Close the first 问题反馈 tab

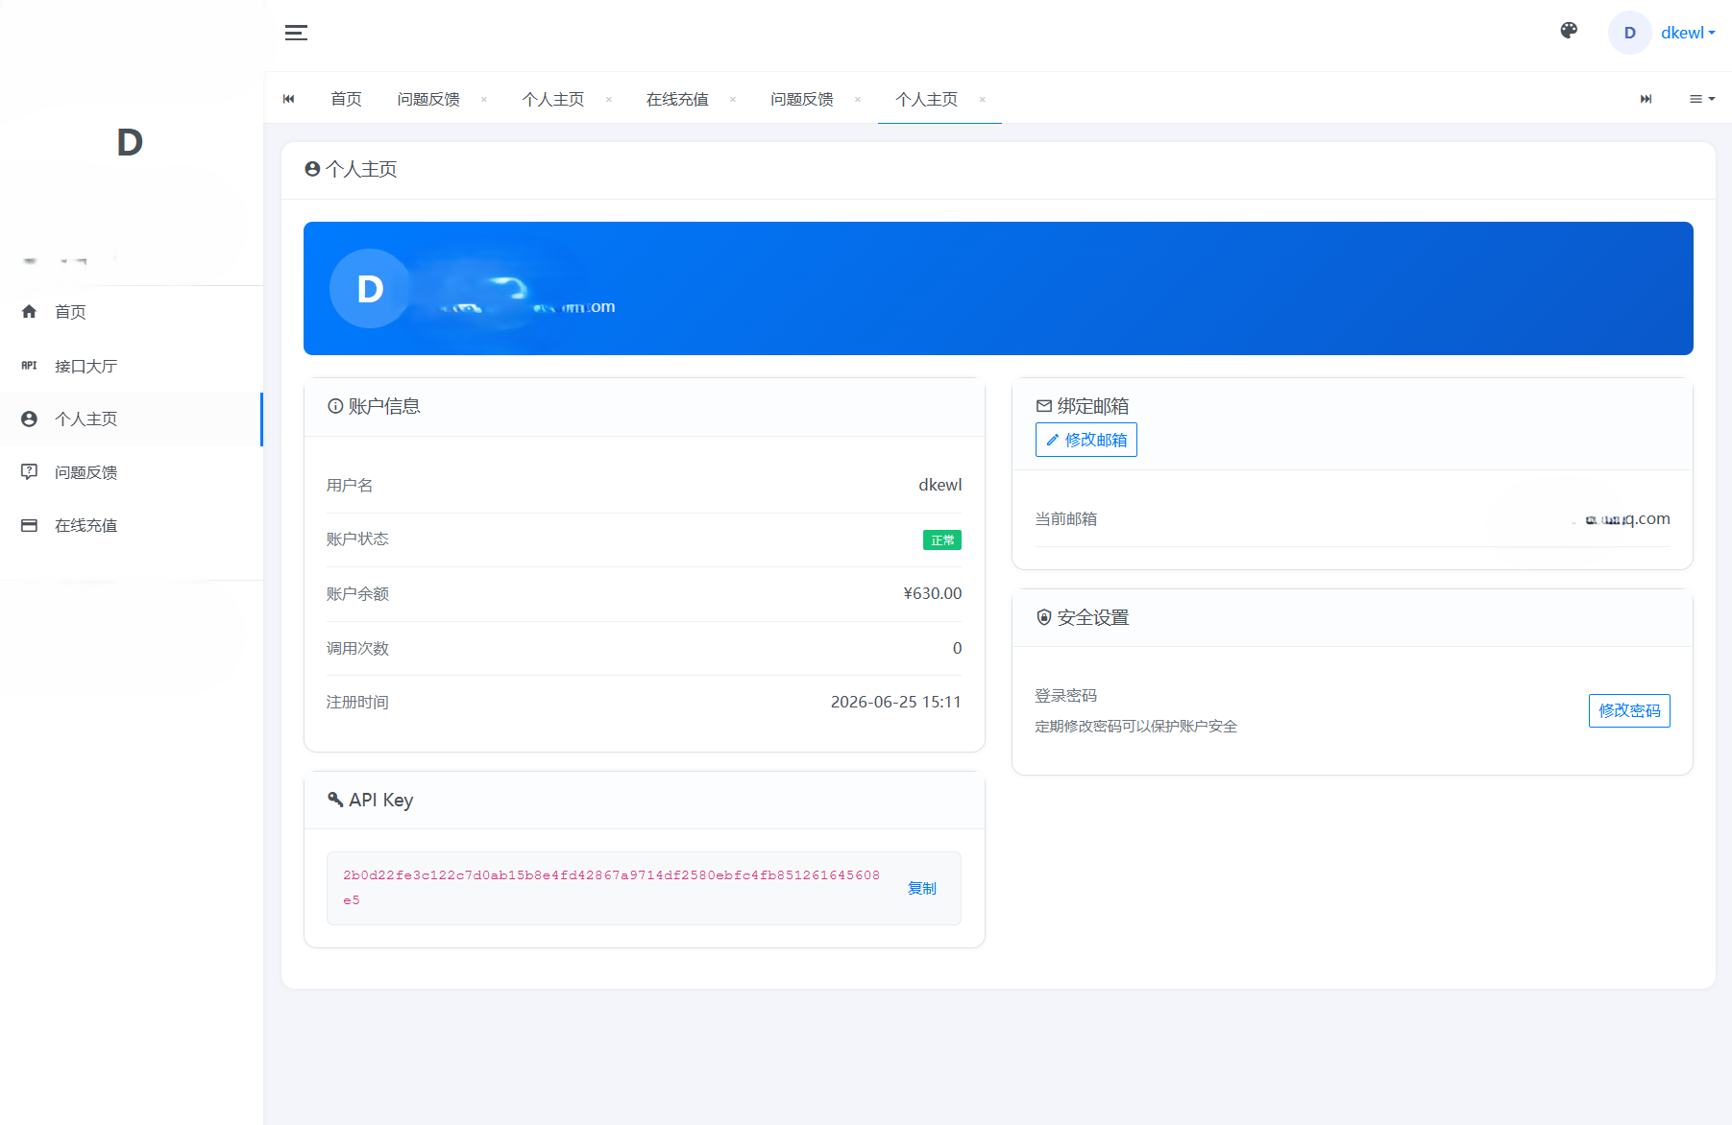point(484,99)
